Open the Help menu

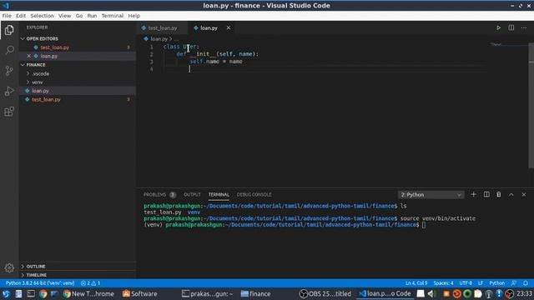tap(133, 16)
